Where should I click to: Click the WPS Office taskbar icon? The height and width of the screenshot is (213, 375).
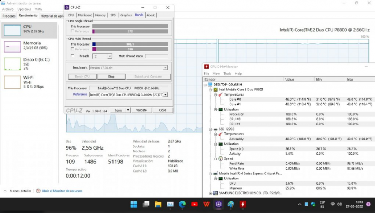(207, 204)
